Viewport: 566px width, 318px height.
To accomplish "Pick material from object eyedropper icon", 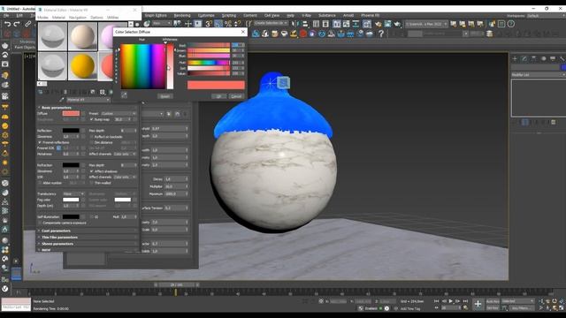I will (62, 100).
